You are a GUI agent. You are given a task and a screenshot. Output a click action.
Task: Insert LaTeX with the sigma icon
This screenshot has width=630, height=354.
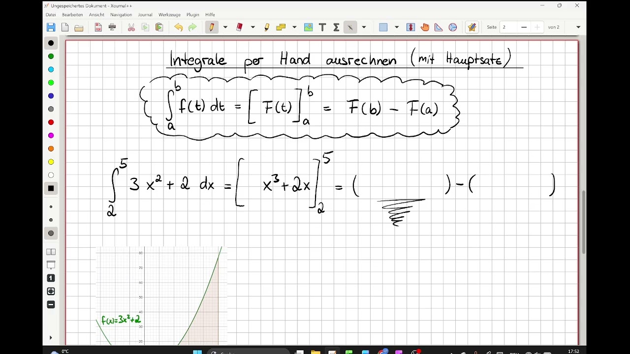(x=336, y=28)
